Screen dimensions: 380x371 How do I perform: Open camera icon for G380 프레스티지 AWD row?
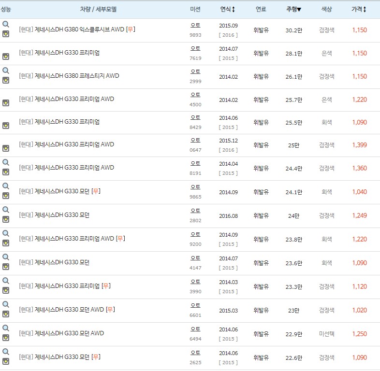(6, 80)
